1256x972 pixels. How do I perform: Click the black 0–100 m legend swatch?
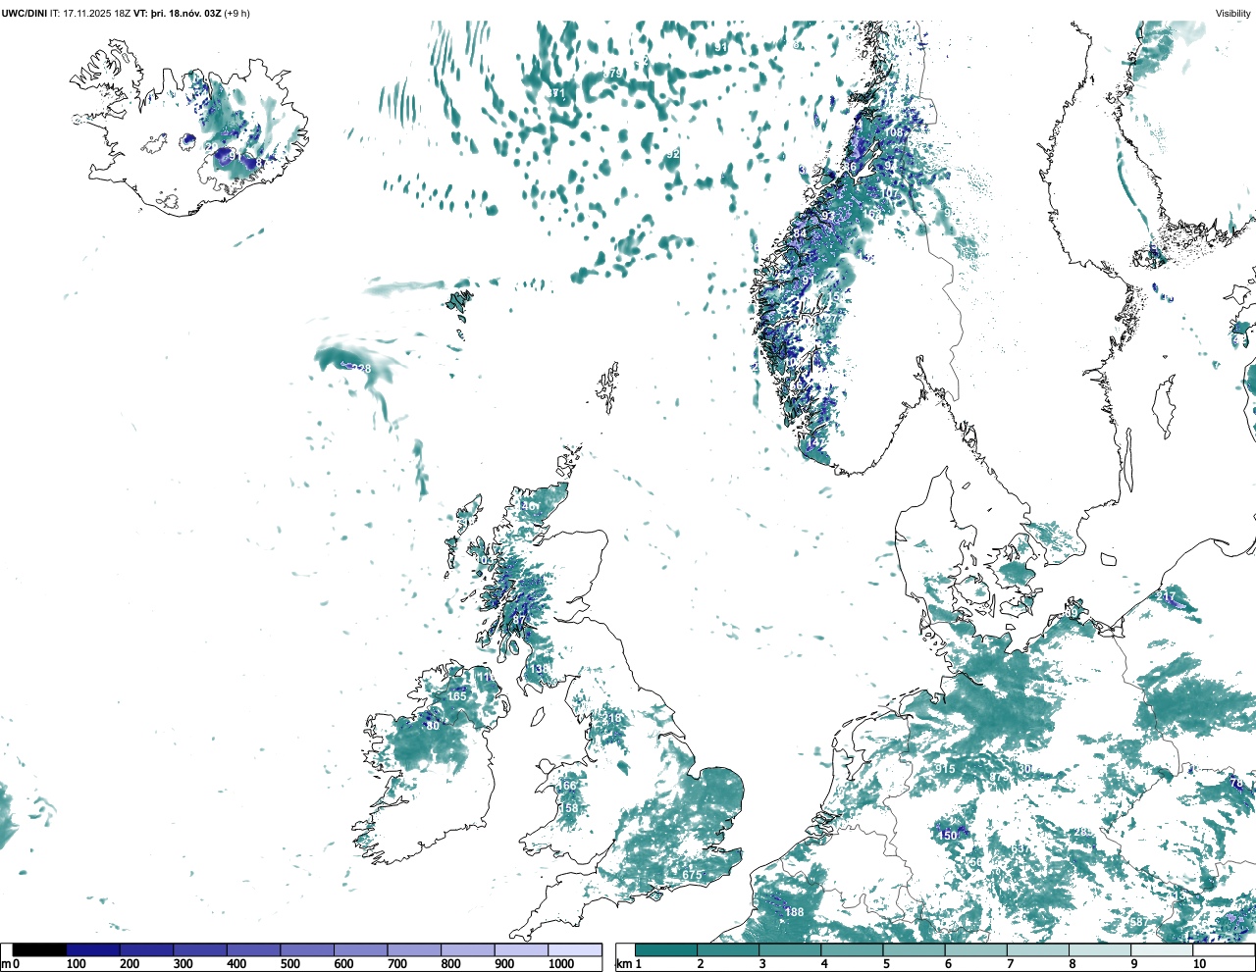tap(40, 949)
